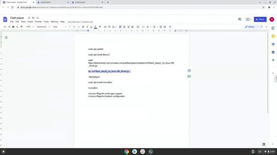Viewport: 277px width, 155px height.
Task: Decrease the paragraph indent
Action: (161, 27)
